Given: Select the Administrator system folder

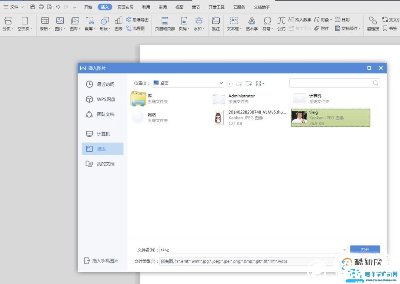Looking at the screenshot, I should pos(234,99).
